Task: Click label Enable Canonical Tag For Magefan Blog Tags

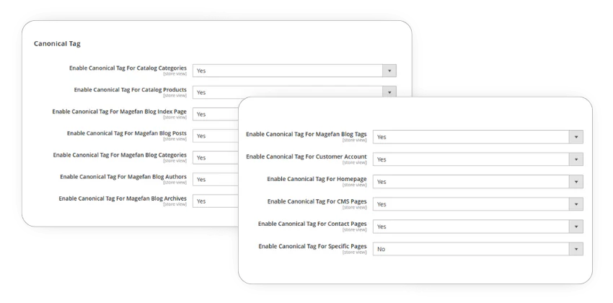Action: pos(306,134)
